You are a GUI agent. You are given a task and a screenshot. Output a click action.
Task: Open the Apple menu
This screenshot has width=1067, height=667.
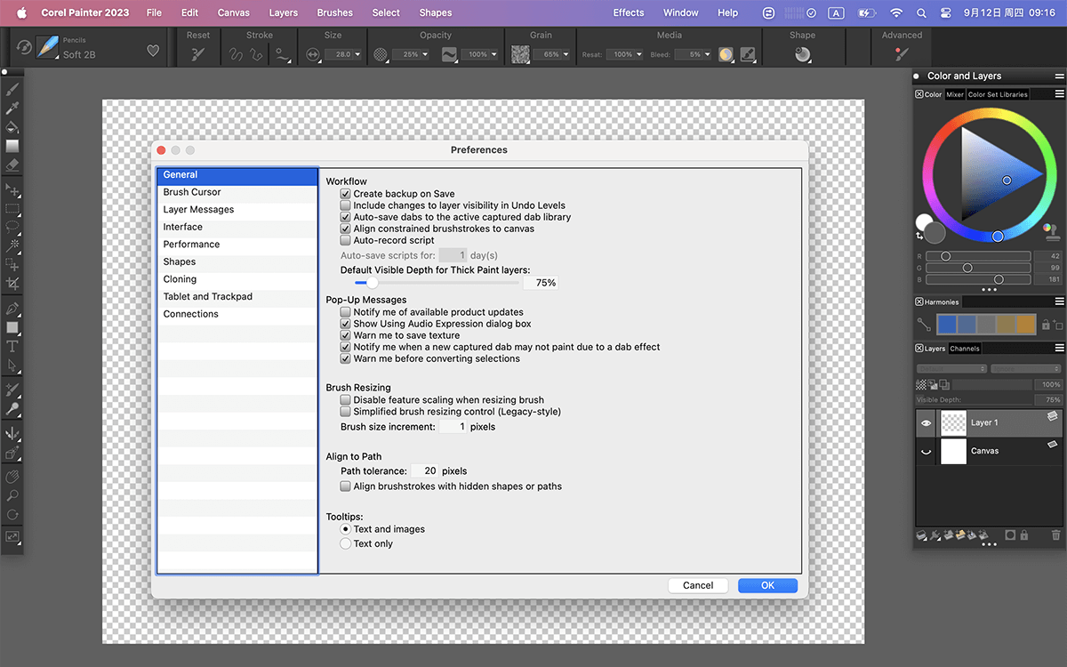[x=21, y=12]
